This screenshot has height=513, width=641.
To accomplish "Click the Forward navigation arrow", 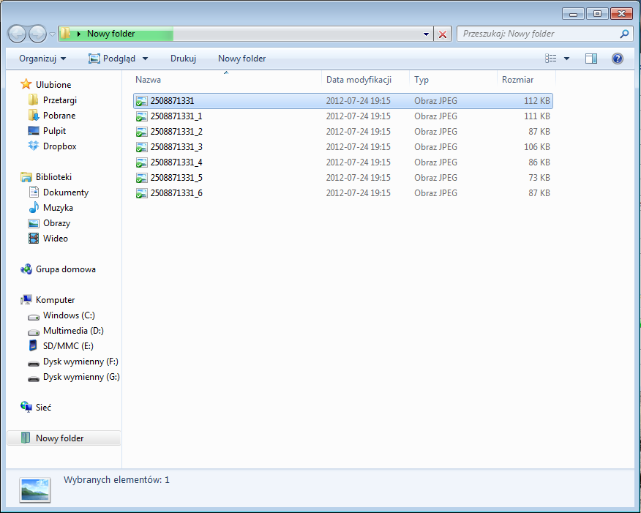I will [37, 34].
